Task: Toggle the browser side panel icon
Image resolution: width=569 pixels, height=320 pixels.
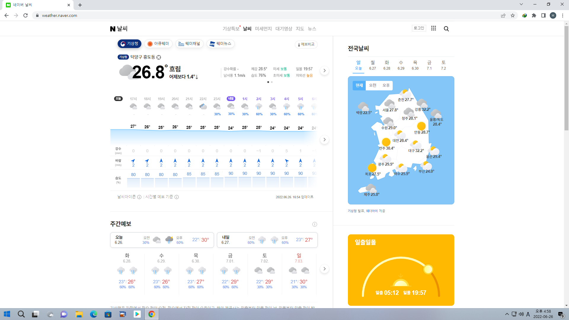Action: pos(544,15)
